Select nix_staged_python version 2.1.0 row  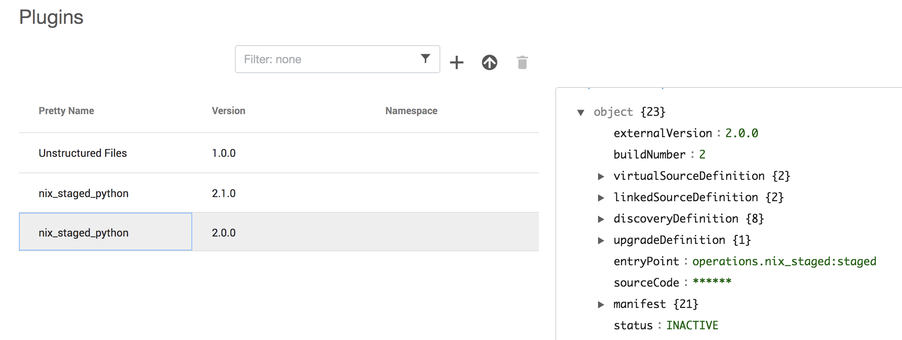click(83, 193)
